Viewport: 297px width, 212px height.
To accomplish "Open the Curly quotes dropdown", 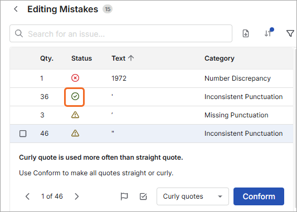I will (x=193, y=196).
